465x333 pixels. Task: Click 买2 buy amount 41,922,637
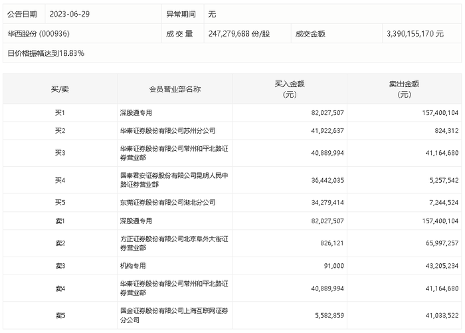(x=327, y=130)
